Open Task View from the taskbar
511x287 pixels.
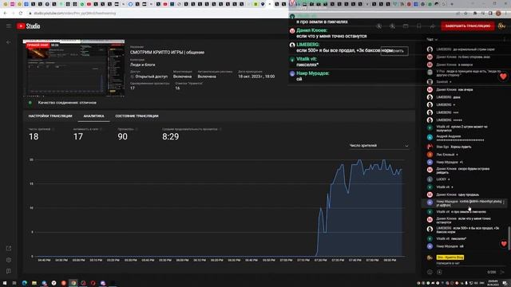[x=14, y=283]
